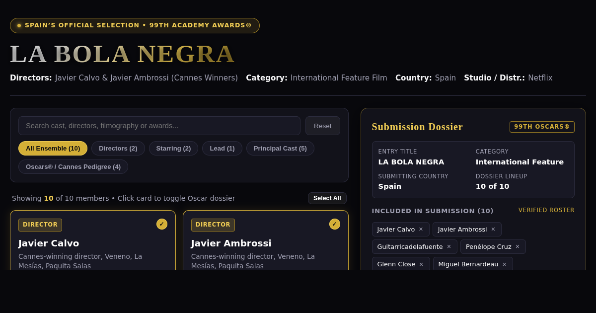Click the 99TH OSCARS® badge
This screenshot has width=596, height=313.
pyautogui.click(x=542, y=127)
